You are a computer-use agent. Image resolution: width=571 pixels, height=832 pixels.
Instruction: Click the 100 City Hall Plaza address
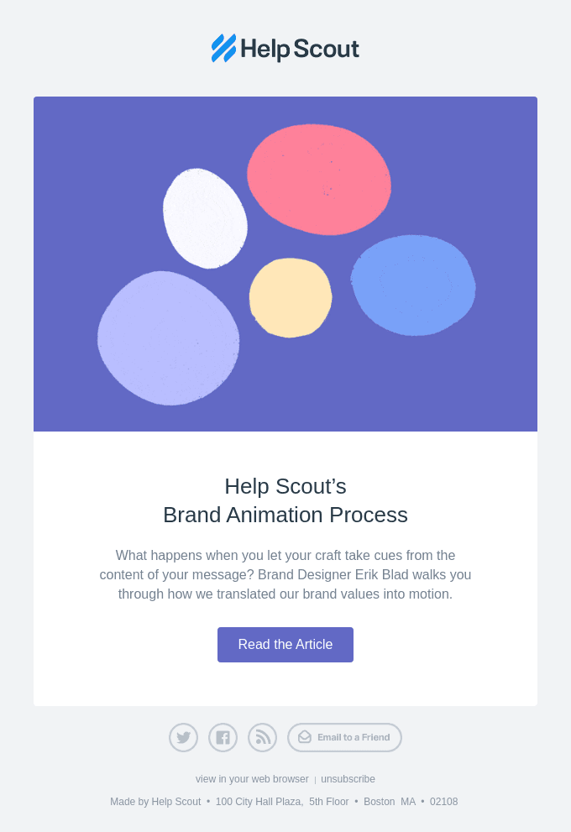point(259,802)
